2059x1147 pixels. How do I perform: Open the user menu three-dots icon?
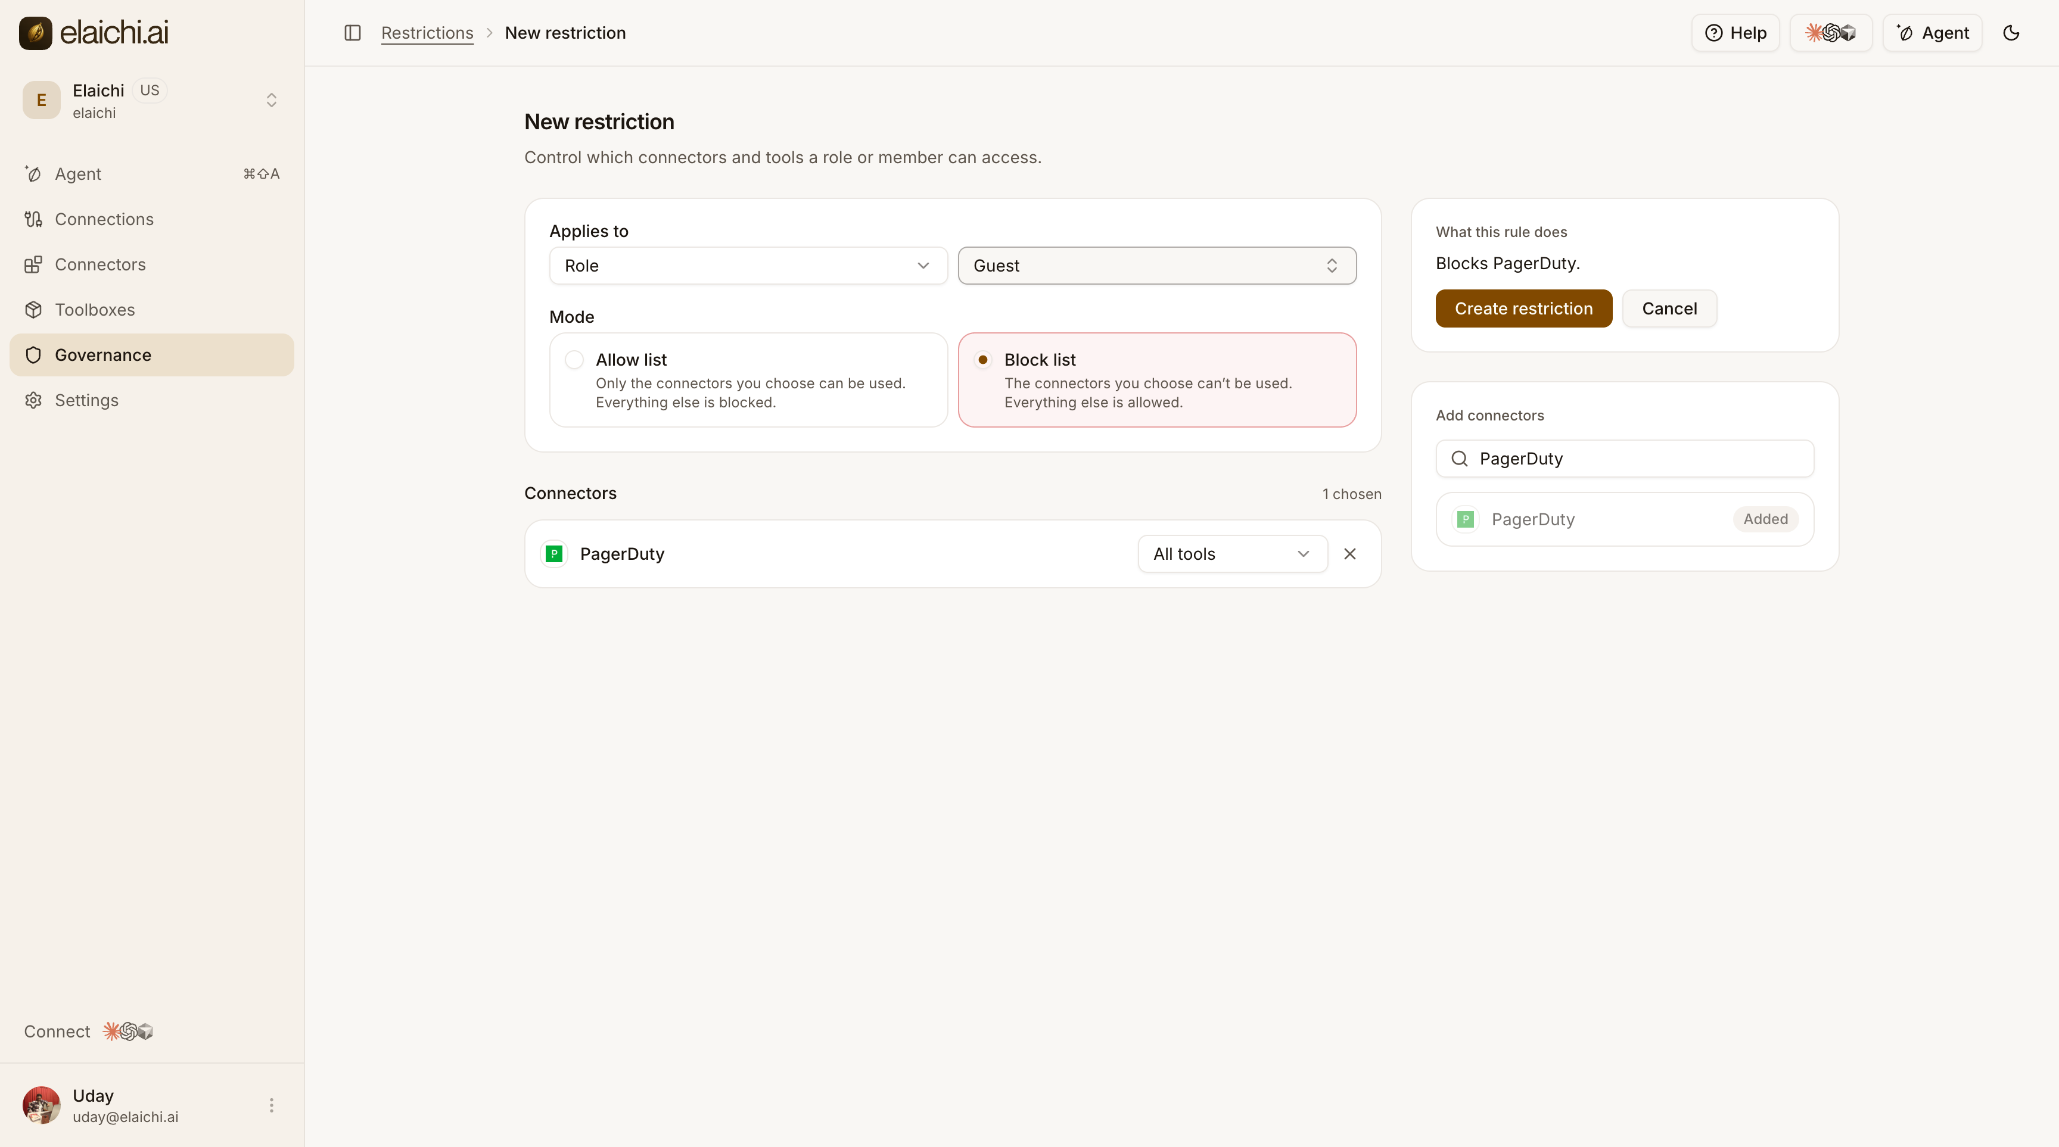[x=272, y=1105]
